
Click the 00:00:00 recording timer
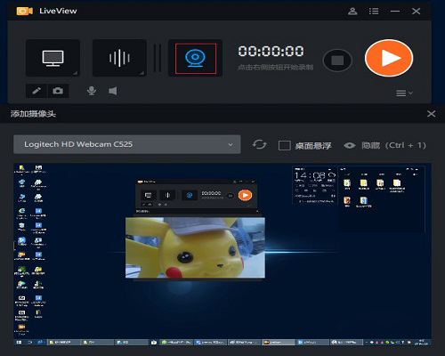[x=271, y=52]
